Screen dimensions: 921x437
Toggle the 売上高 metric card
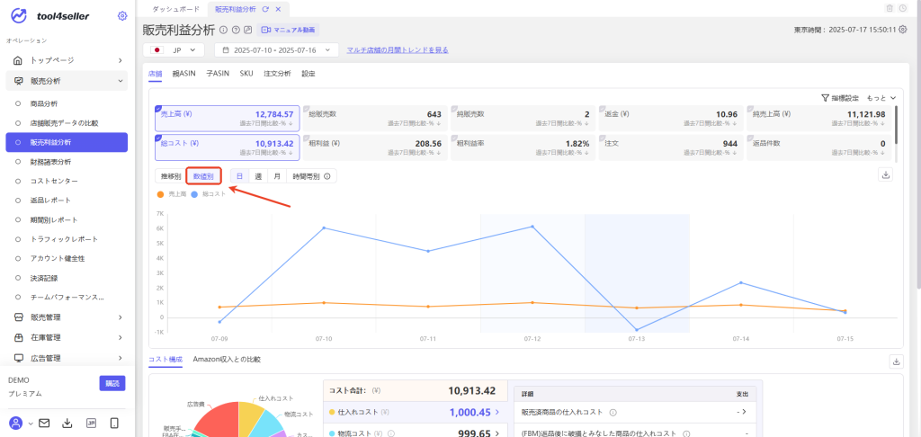[228, 119]
